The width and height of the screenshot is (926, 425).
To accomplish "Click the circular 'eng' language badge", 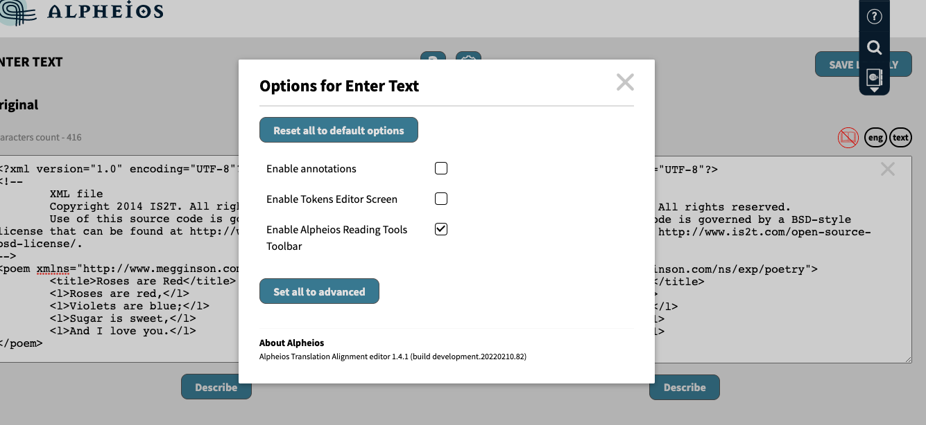I will coord(875,137).
